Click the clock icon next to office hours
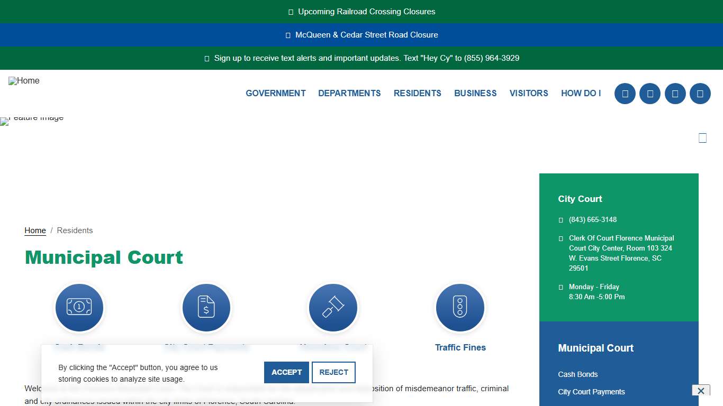Image resolution: width=723 pixels, height=406 pixels. pos(561,287)
